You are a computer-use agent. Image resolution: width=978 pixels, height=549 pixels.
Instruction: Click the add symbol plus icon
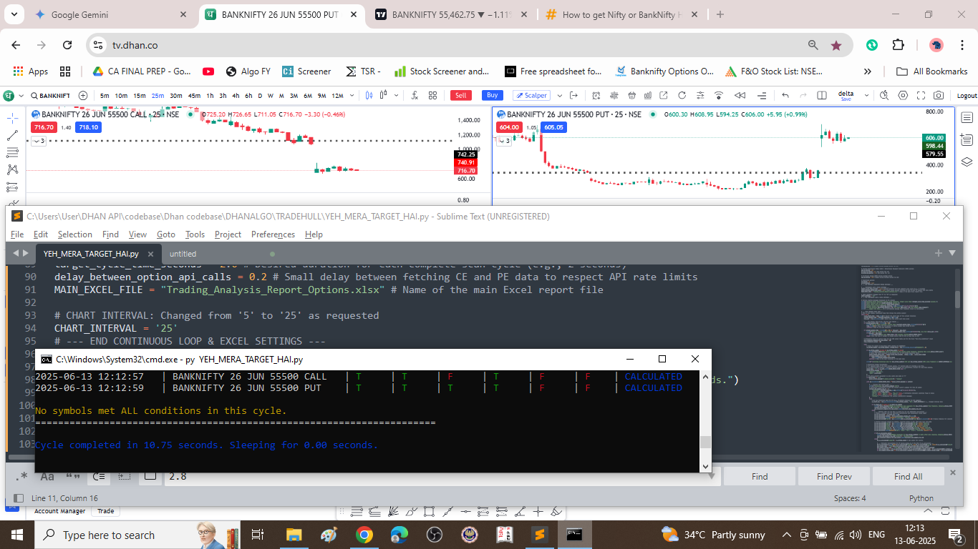tap(83, 96)
